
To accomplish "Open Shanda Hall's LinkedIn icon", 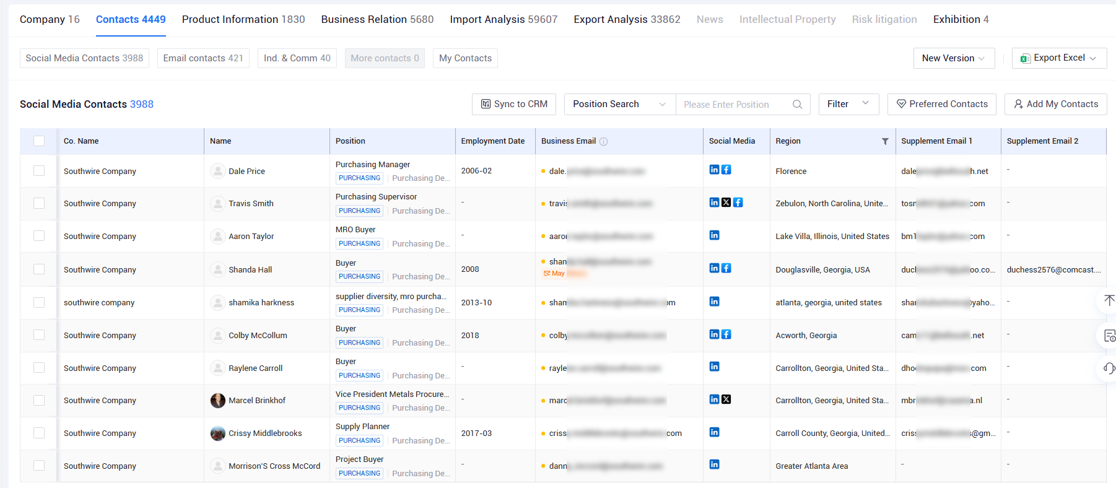I will click(x=714, y=268).
